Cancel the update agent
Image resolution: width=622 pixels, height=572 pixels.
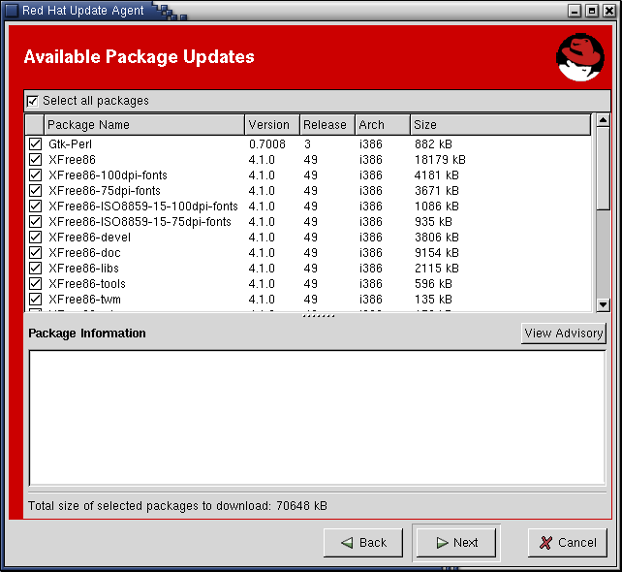(568, 543)
